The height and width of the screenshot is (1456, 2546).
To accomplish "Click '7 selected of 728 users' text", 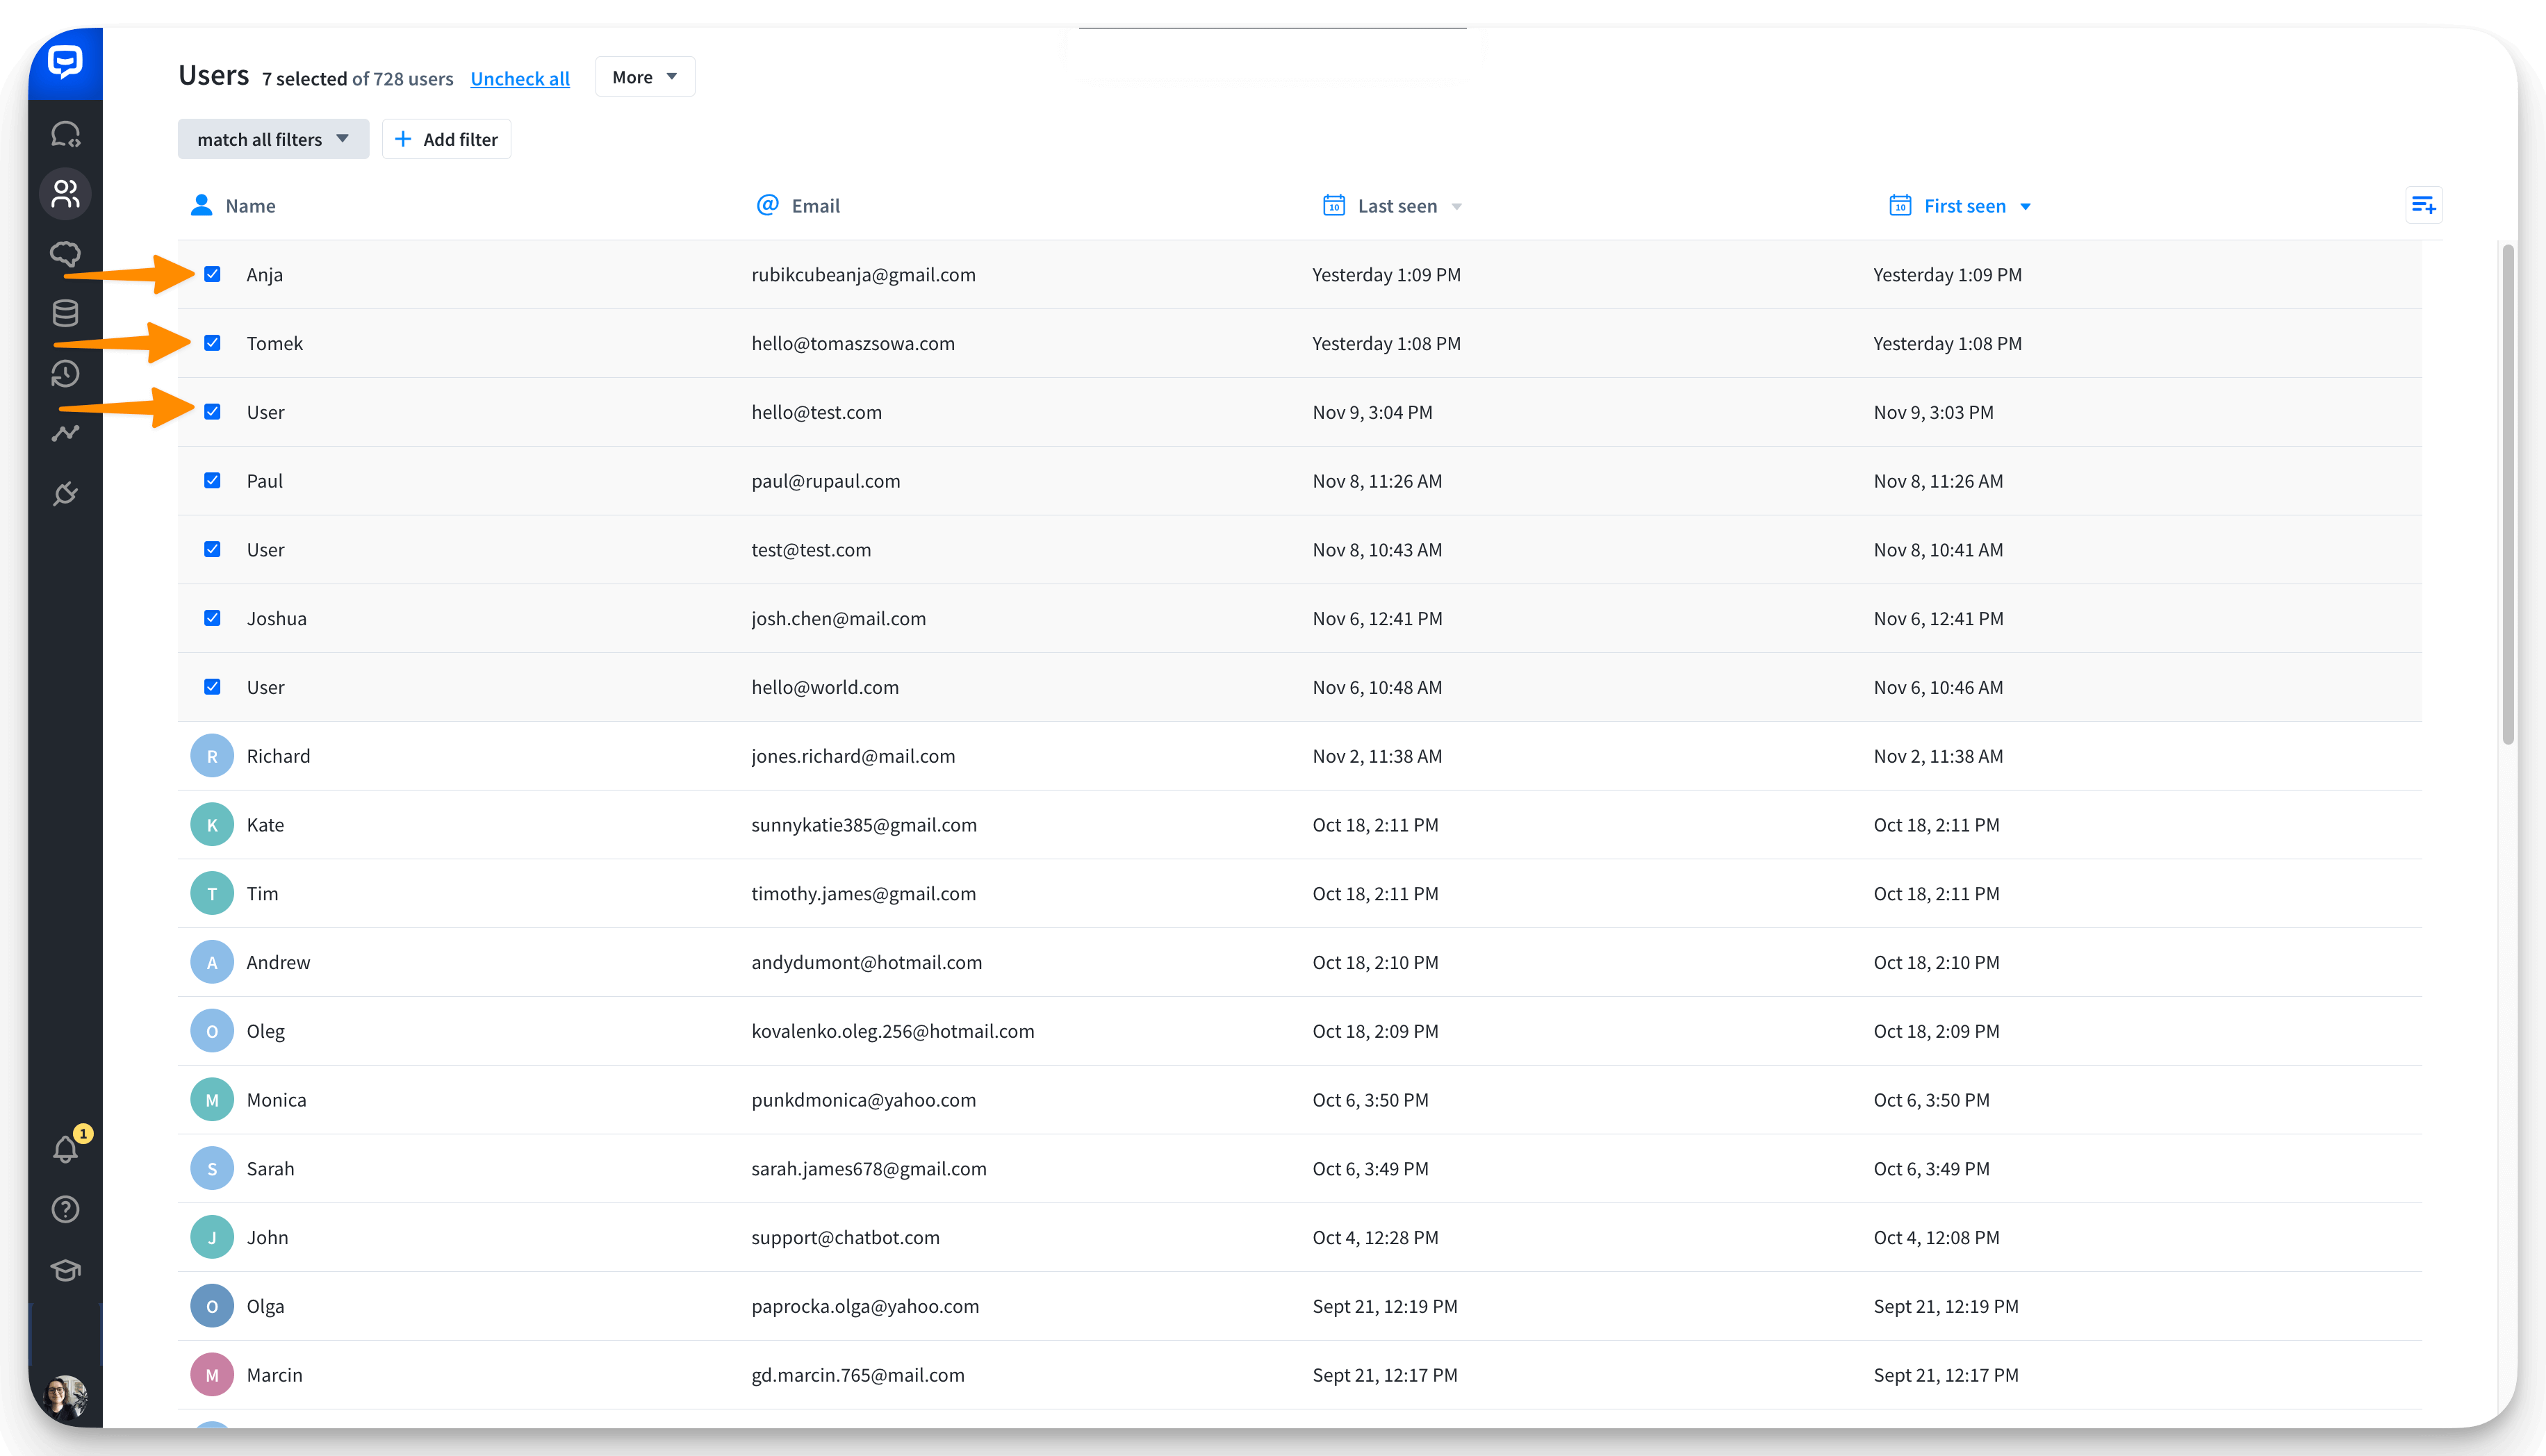I will point(358,79).
